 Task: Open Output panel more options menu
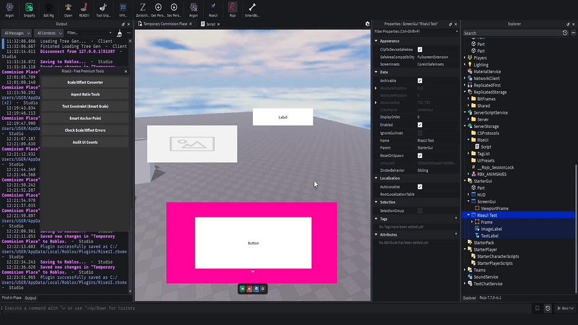pyautogui.click(x=129, y=33)
